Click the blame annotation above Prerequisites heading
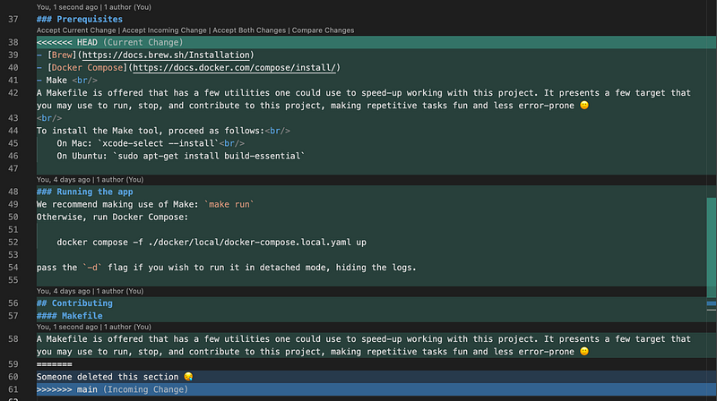This screenshot has width=717, height=401. point(94,7)
